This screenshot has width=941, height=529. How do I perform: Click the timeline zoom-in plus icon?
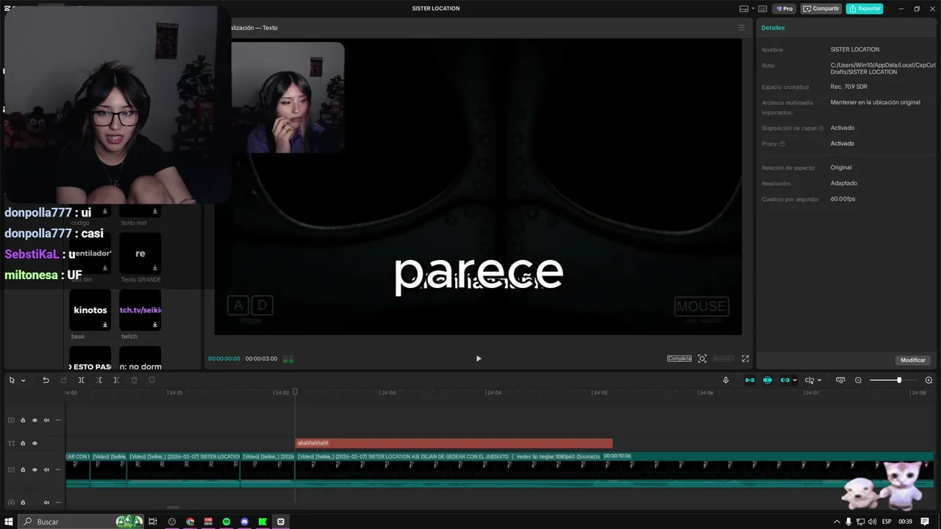pos(929,381)
